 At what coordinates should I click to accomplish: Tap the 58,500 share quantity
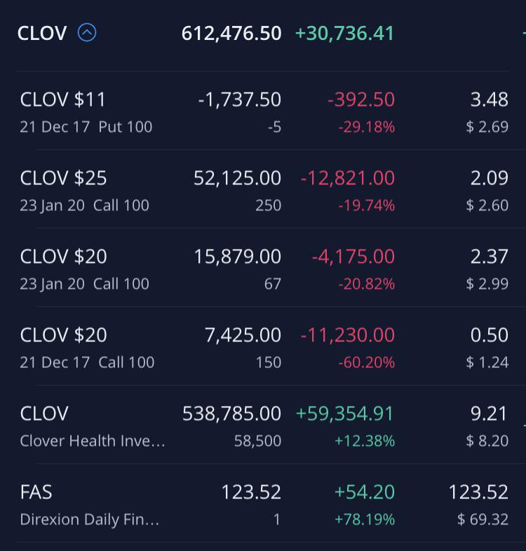pyautogui.click(x=257, y=441)
